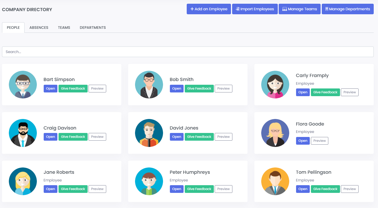
Task: Click Bart Simpson's avatar picture
Action: click(x=23, y=84)
